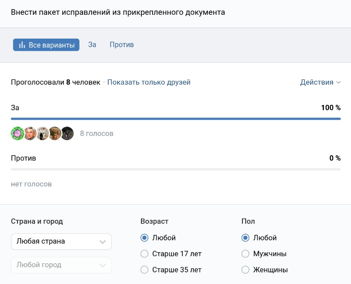Select age filter Старше 35 лет
This screenshot has width=351, height=284.
pyautogui.click(x=145, y=270)
